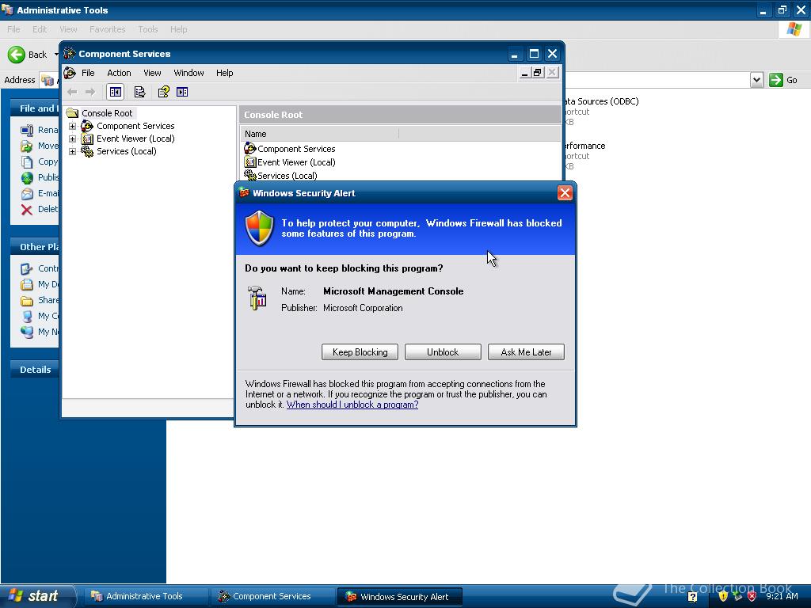Click Move task icon in sidebar
811x608 pixels.
(27, 146)
